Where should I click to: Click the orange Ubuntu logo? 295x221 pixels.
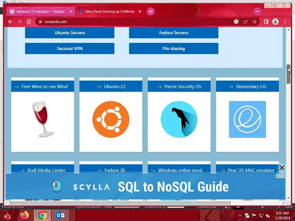coord(111,119)
